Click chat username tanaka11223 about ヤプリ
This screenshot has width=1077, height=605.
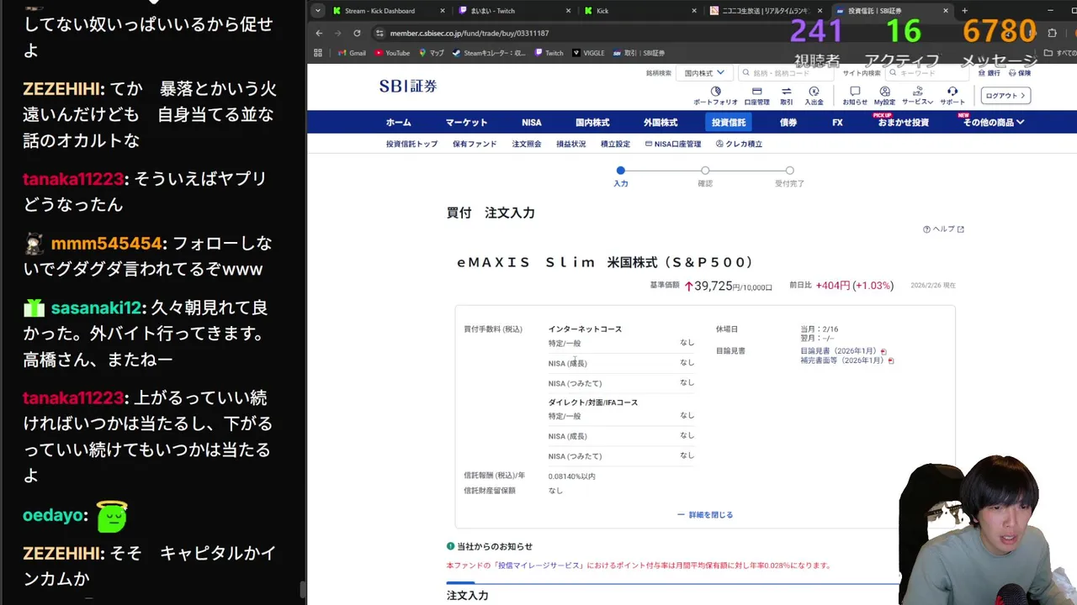pyautogui.click(x=73, y=179)
